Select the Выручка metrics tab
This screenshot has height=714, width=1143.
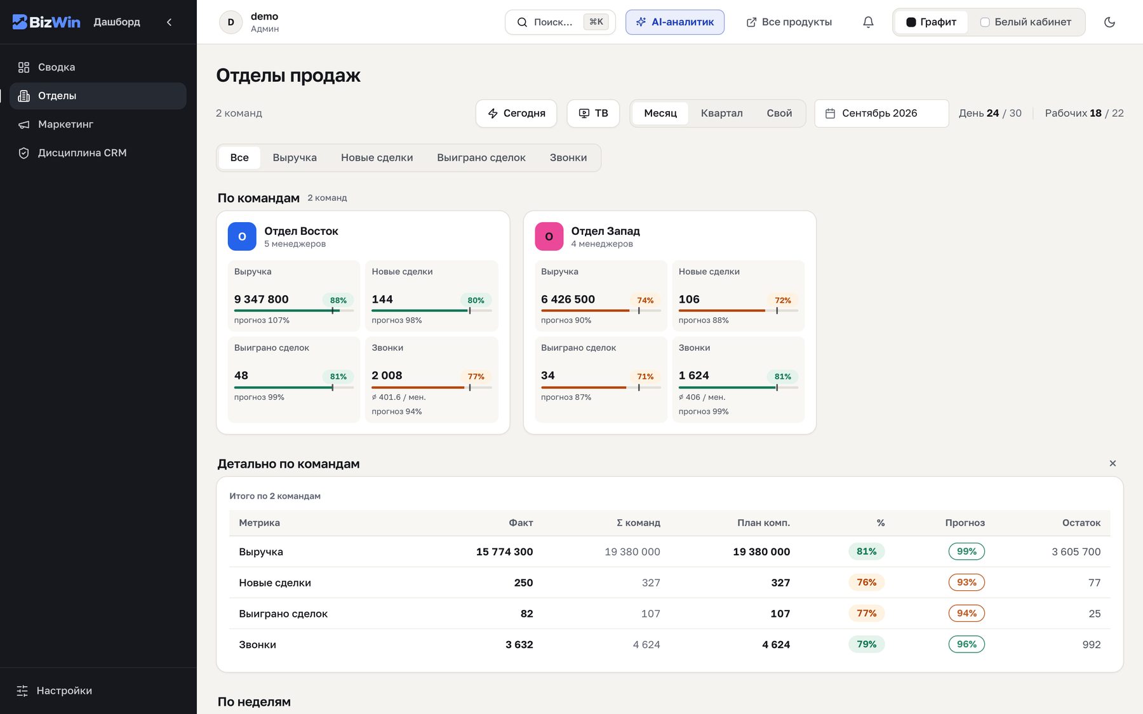coord(295,158)
